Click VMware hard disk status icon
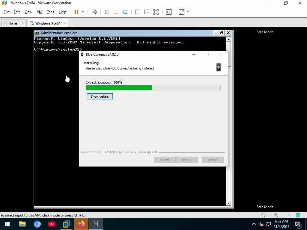 [x=263, y=215]
